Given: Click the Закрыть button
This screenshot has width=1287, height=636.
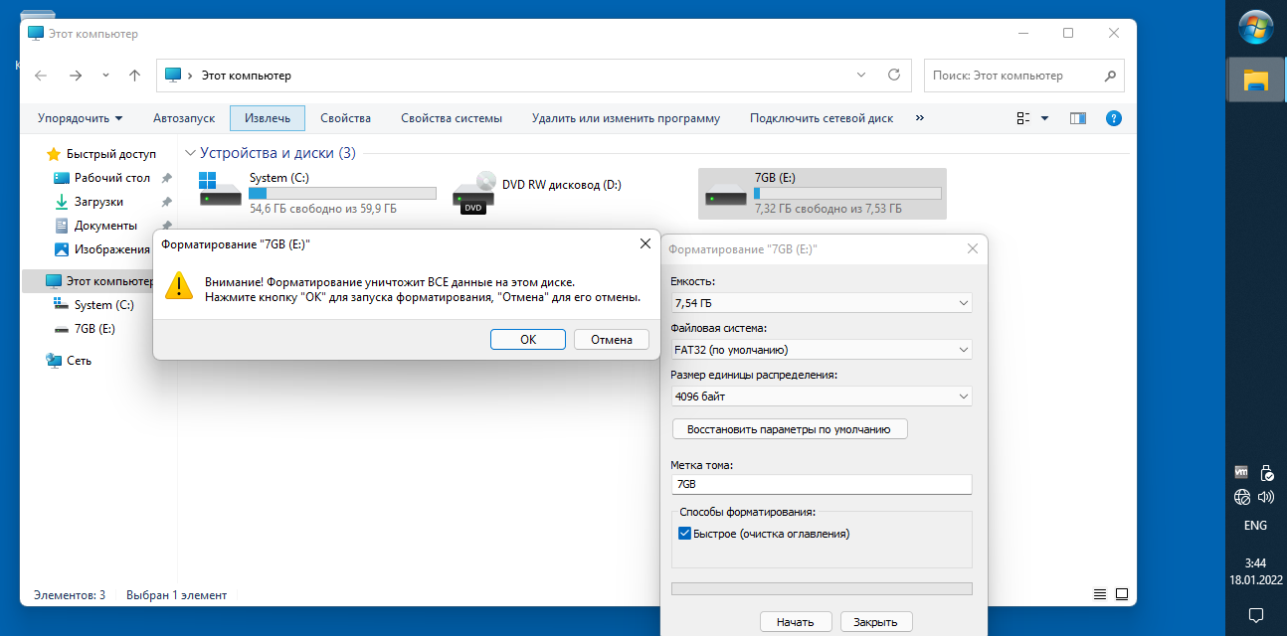Looking at the screenshot, I should 876,622.
